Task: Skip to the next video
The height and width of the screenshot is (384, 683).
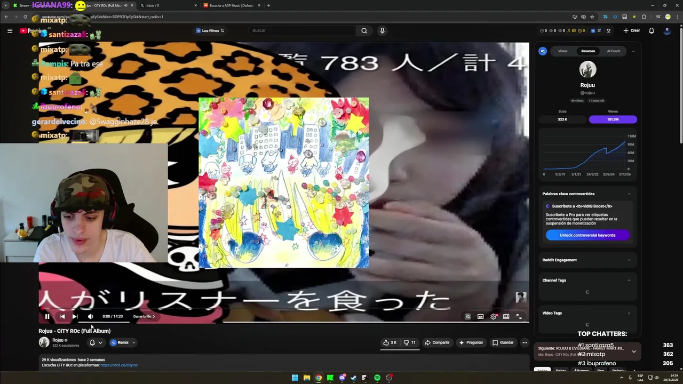Action: 75,316
